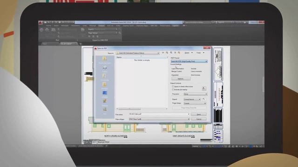
Task: Enable Include plot stamp checkbox
Action: coord(173,90)
